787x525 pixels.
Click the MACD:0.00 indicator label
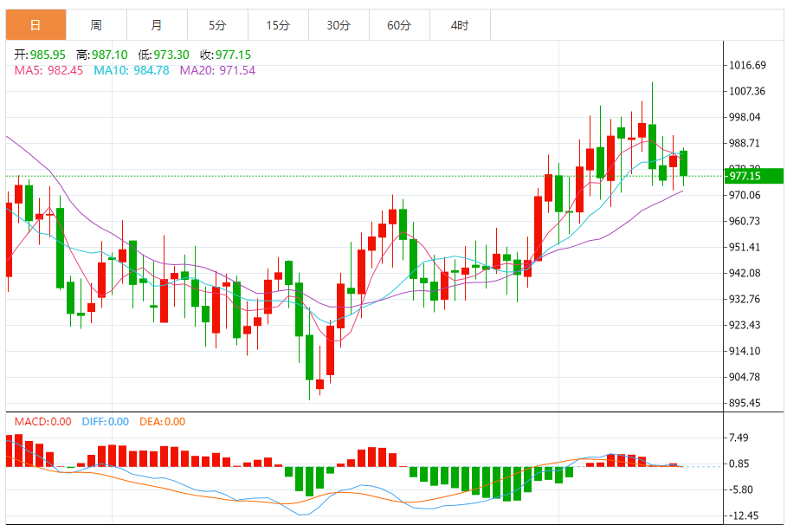point(42,422)
